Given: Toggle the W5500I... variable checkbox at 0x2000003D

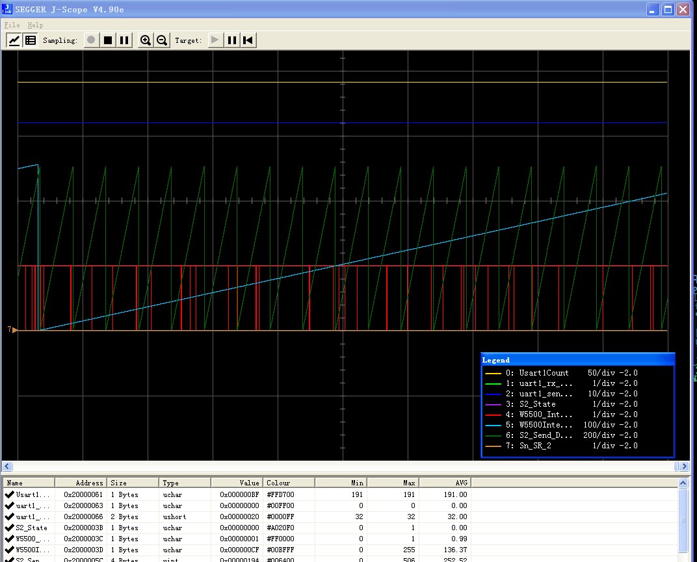Looking at the screenshot, I should (x=9, y=550).
